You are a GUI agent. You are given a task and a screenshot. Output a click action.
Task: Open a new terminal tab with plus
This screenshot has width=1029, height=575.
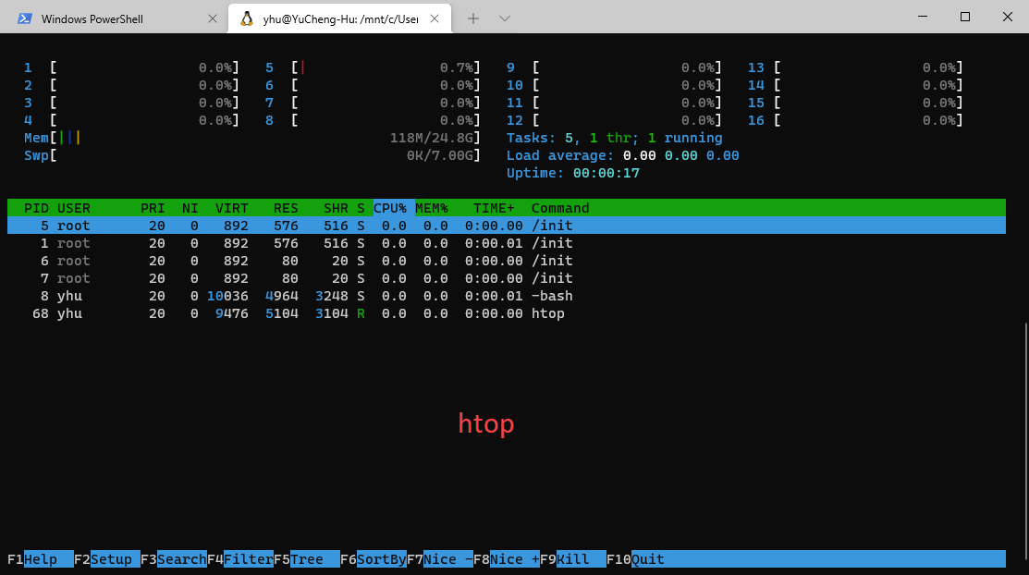[x=473, y=18]
